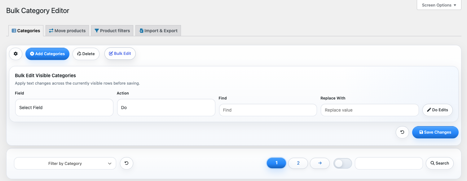The height and width of the screenshot is (181, 467).
Task: Open the Filter by Category dropdown
Action: pos(65,163)
